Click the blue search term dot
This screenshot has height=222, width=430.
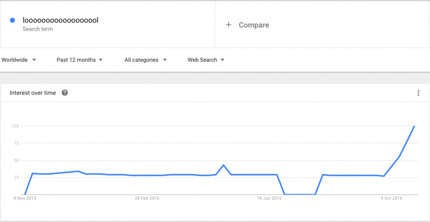tap(12, 20)
